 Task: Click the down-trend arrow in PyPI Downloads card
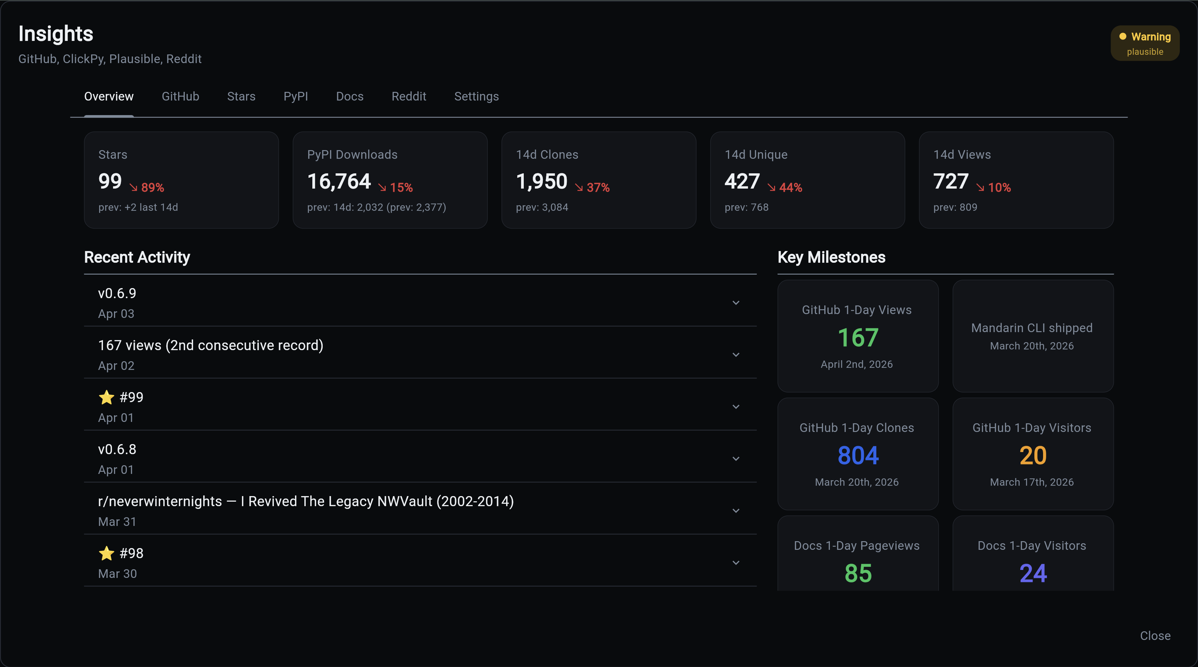pos(382,188)
